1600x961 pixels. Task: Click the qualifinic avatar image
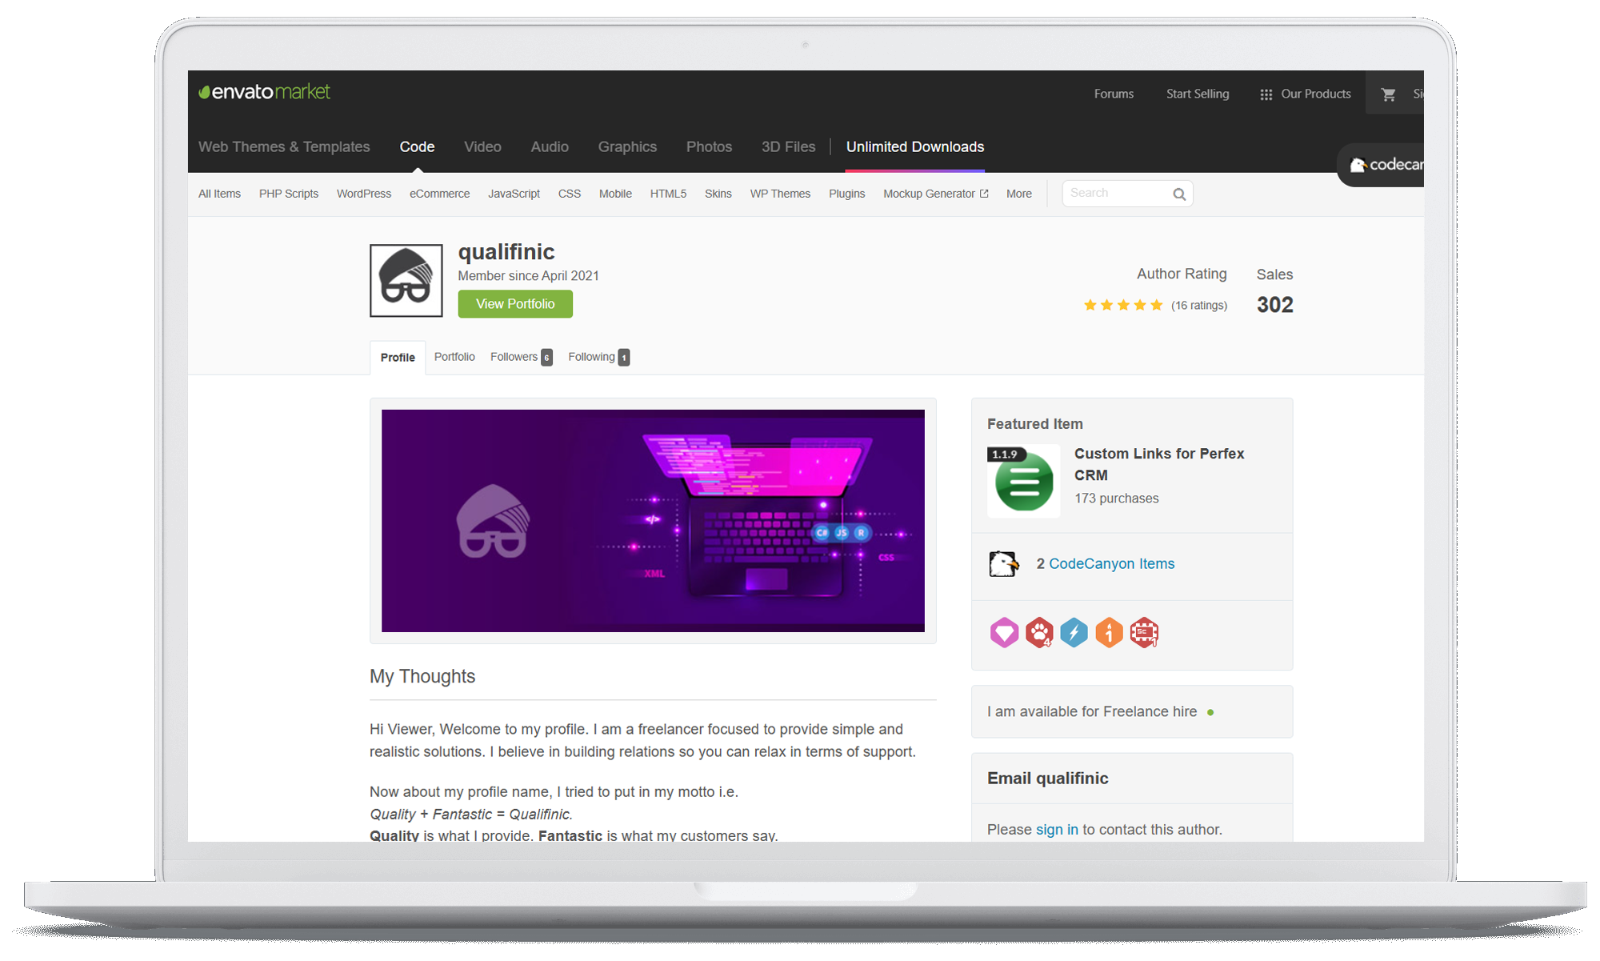(x=406, y=281)
